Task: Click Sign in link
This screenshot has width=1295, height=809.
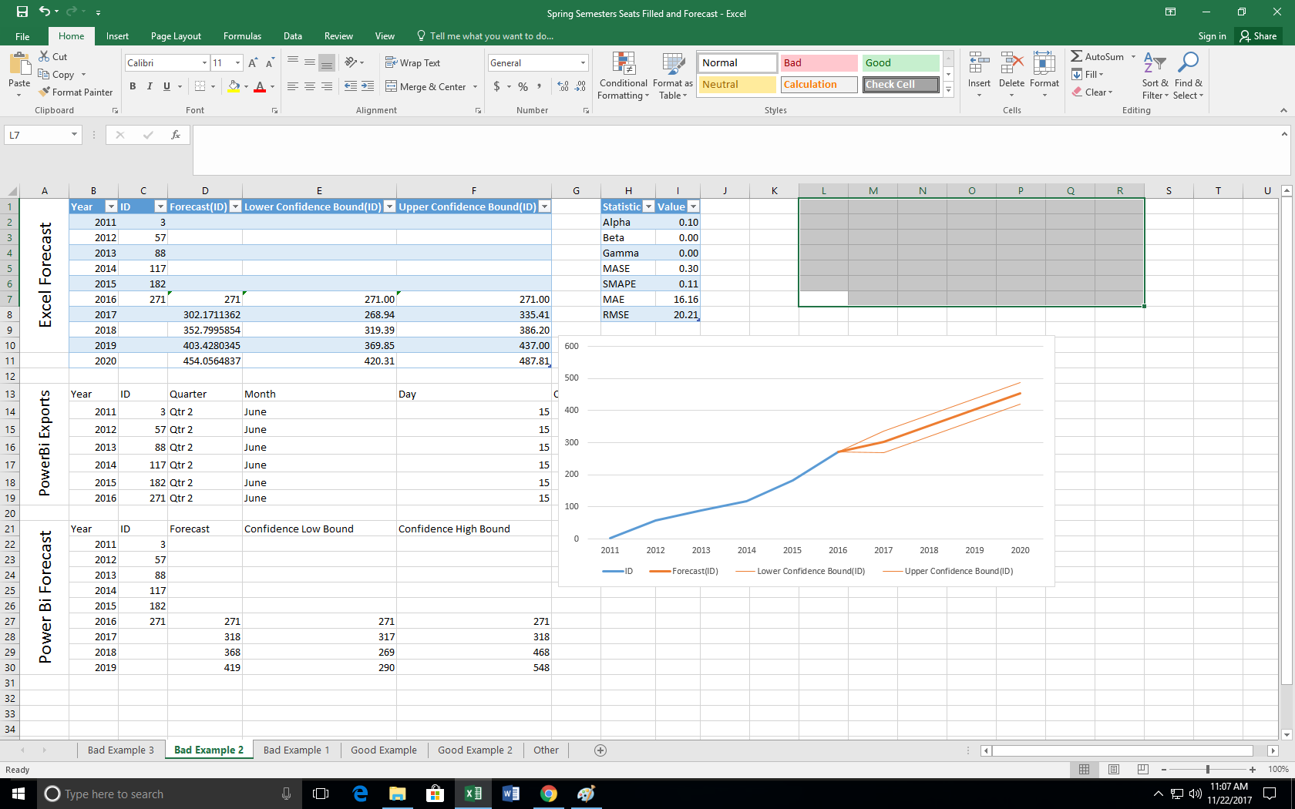Action: [x=1212, y=36]
